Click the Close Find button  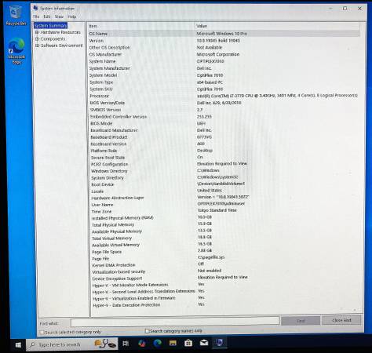[x=341, y=320]
